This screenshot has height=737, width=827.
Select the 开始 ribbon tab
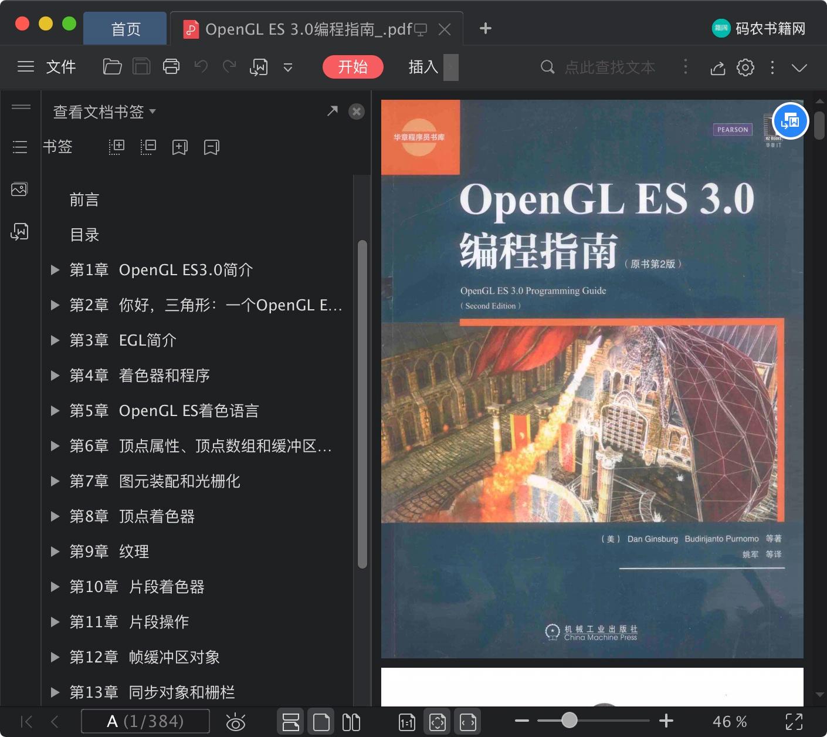(x=353, y=67)
